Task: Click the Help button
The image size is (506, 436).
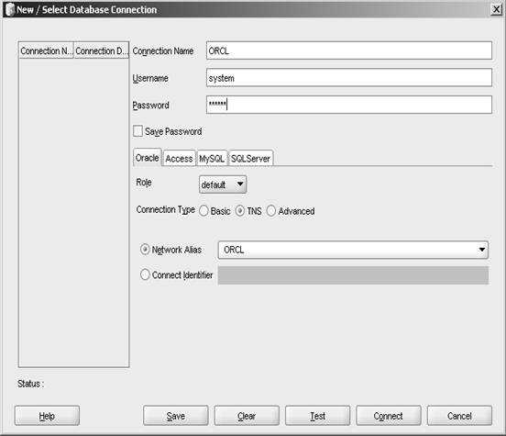Action: (x=47, y=416)
